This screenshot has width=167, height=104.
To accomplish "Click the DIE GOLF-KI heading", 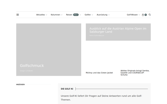I will click(67, 89).
